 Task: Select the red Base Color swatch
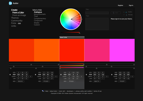(x=72, y=50)
